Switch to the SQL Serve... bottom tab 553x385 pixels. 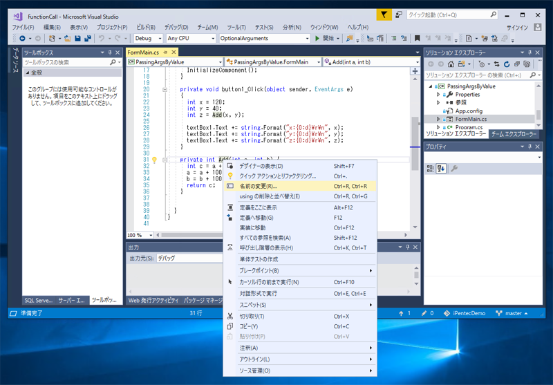tap(38, 301)
